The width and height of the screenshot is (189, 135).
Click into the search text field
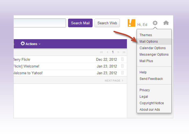pyautogui.click(x=40, y=23)
